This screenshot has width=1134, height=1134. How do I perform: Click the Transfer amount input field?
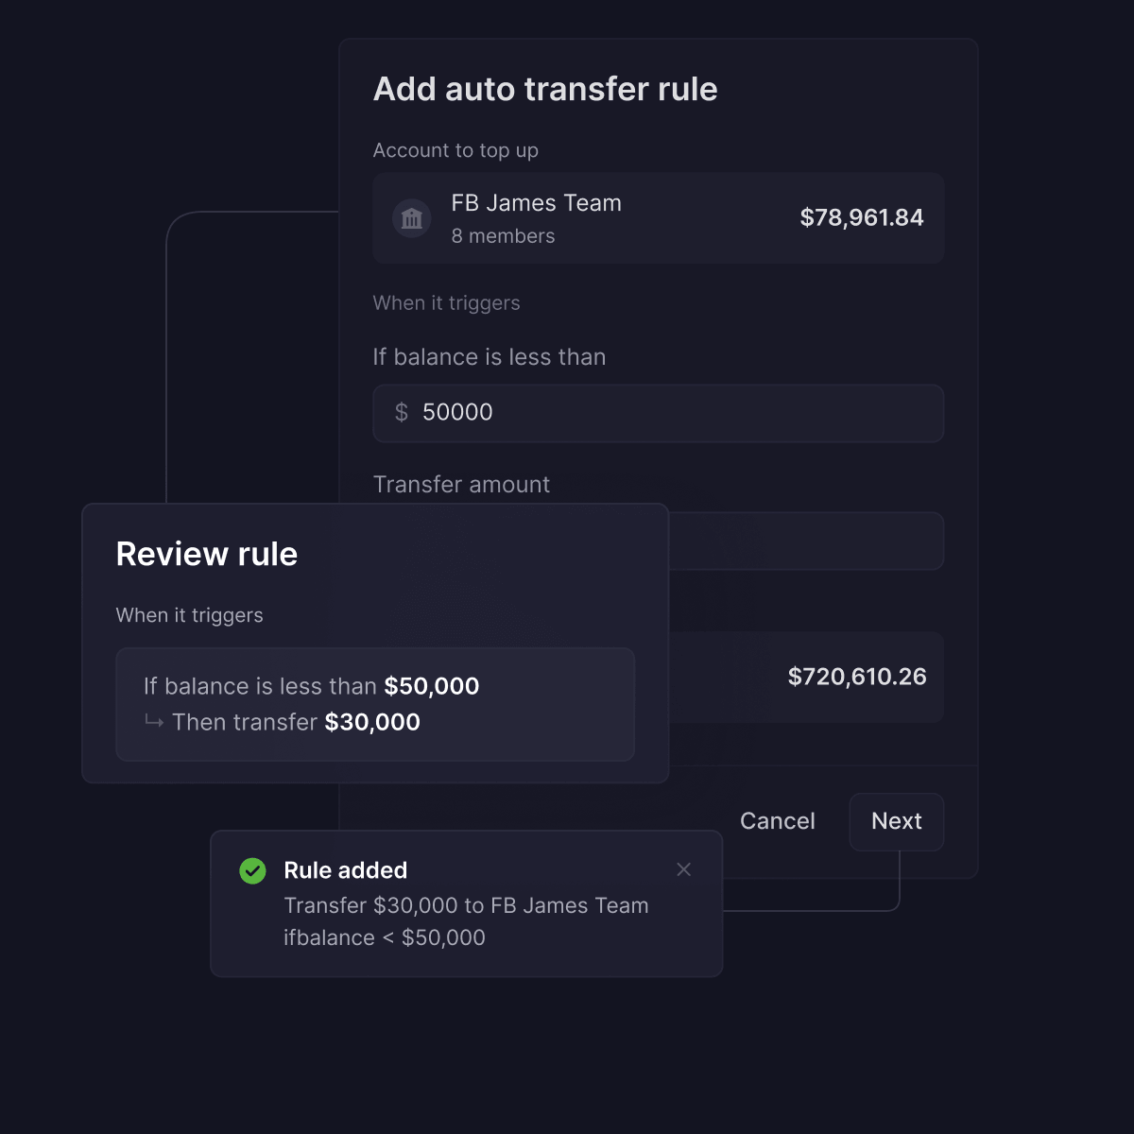click(806, 541)
